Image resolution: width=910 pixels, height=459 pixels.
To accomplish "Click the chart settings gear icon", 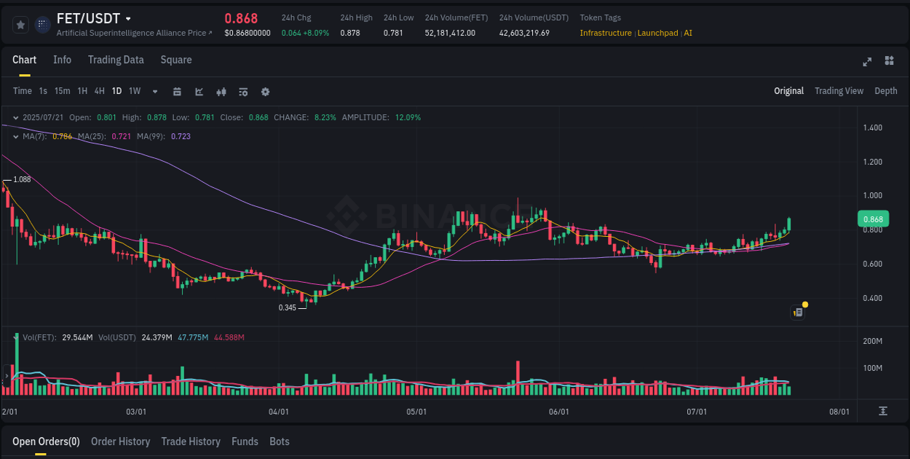I will pyautogui.click(x=265, y=91).
